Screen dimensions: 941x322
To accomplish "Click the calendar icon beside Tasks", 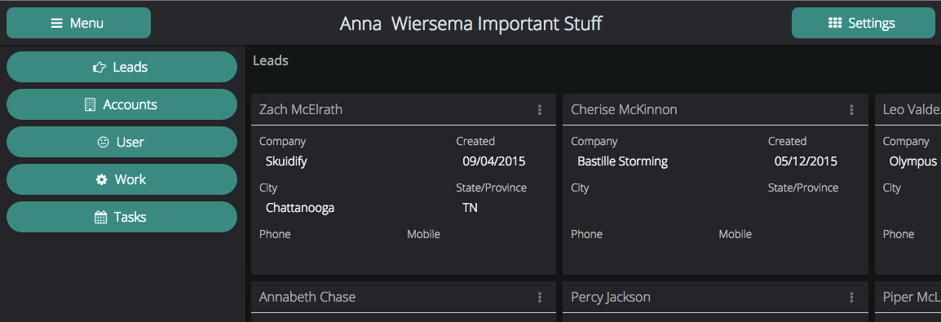I will tap(101, 217).
